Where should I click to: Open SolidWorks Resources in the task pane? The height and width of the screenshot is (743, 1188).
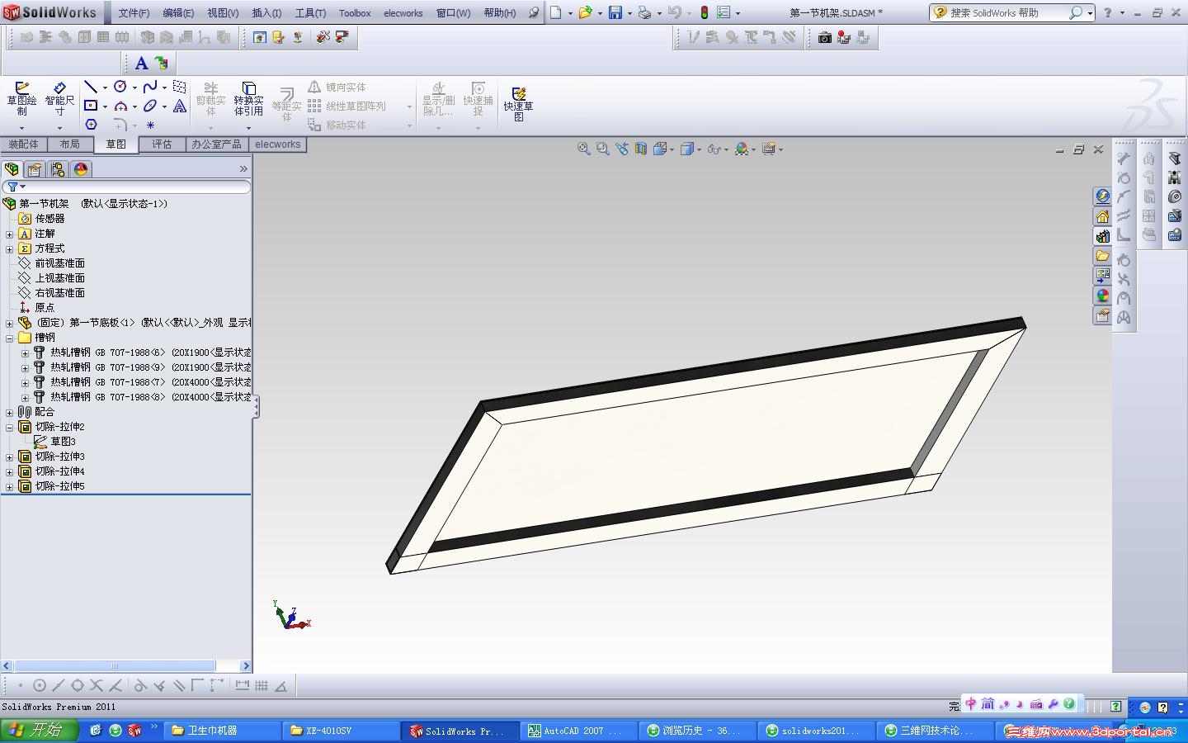pos(1103,216)
